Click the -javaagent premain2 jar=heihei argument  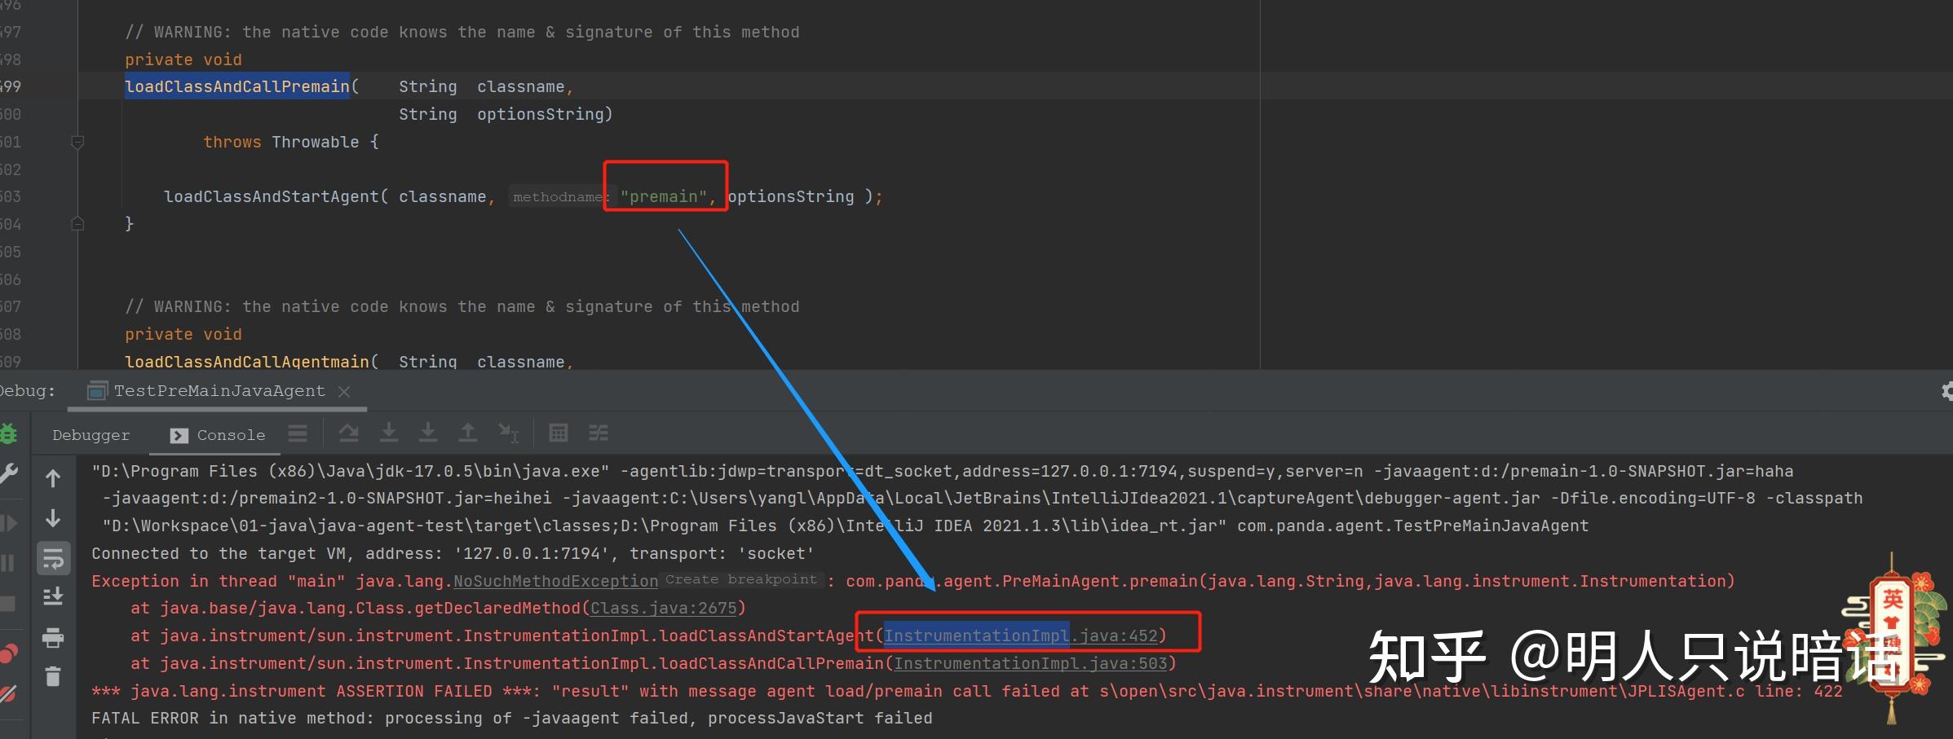[326, 498]
